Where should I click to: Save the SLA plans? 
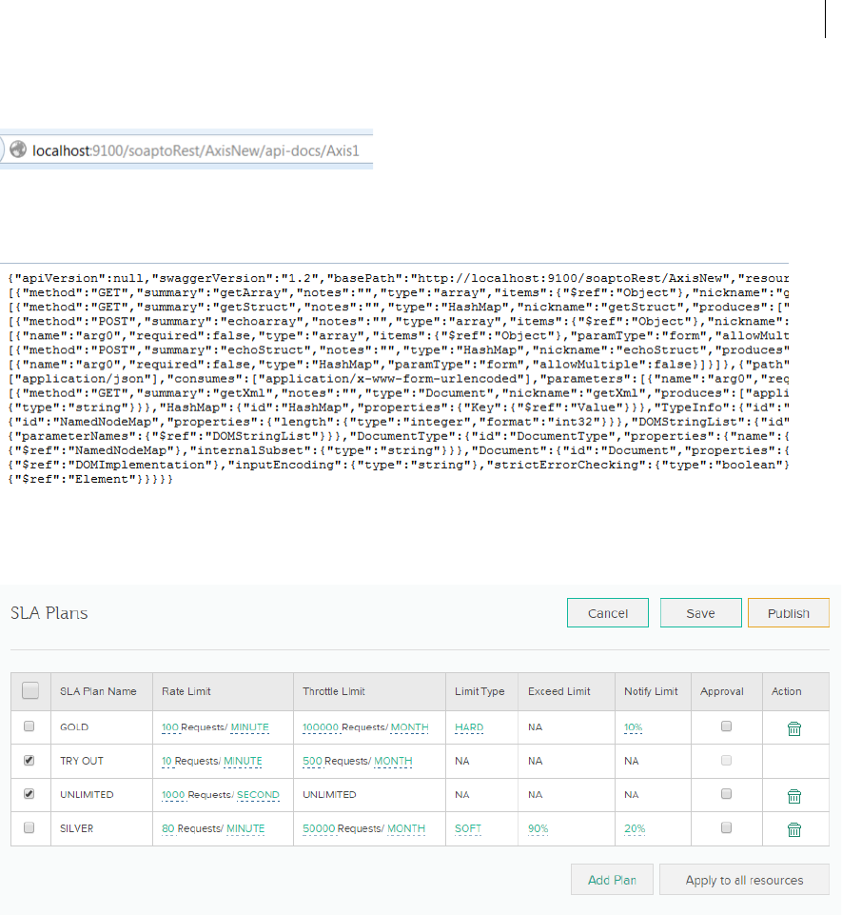click(700, 613)
